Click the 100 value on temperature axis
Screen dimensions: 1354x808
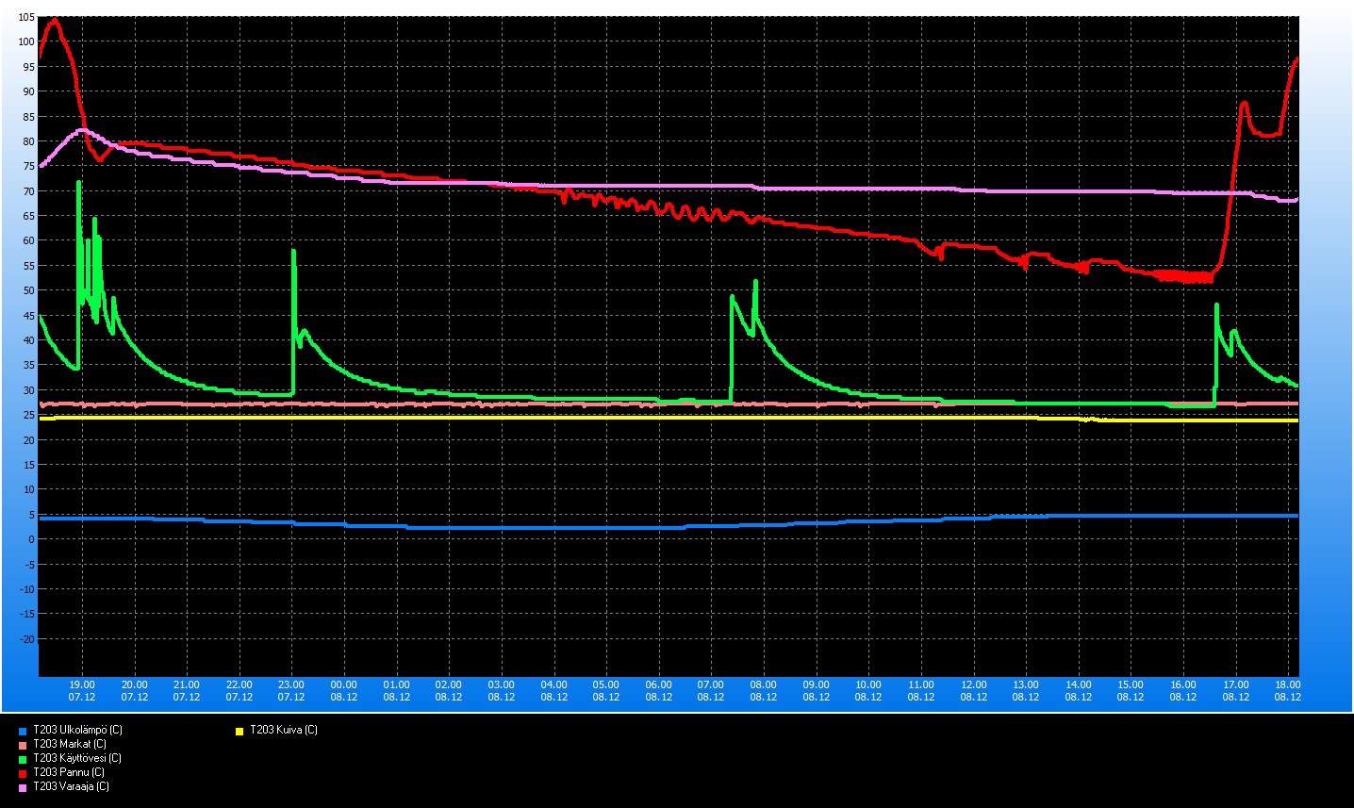point(25,42)
